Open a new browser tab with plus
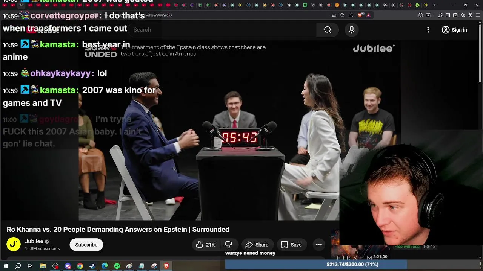483x271 pixels. [x=434, y=5]
